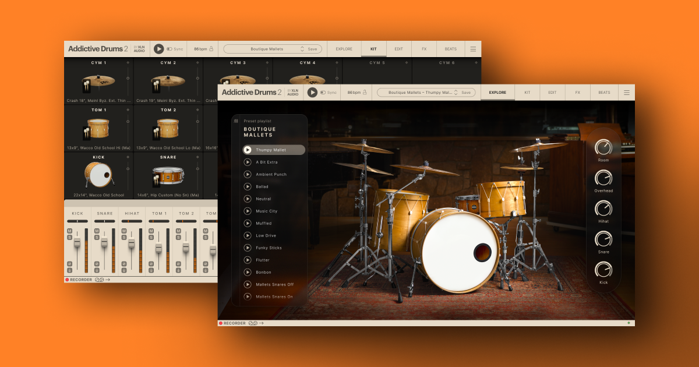The height and width of the screenshot is (367, 699).
Task: Select the Ballad preset in the playlist
Action: click(263, 186)
